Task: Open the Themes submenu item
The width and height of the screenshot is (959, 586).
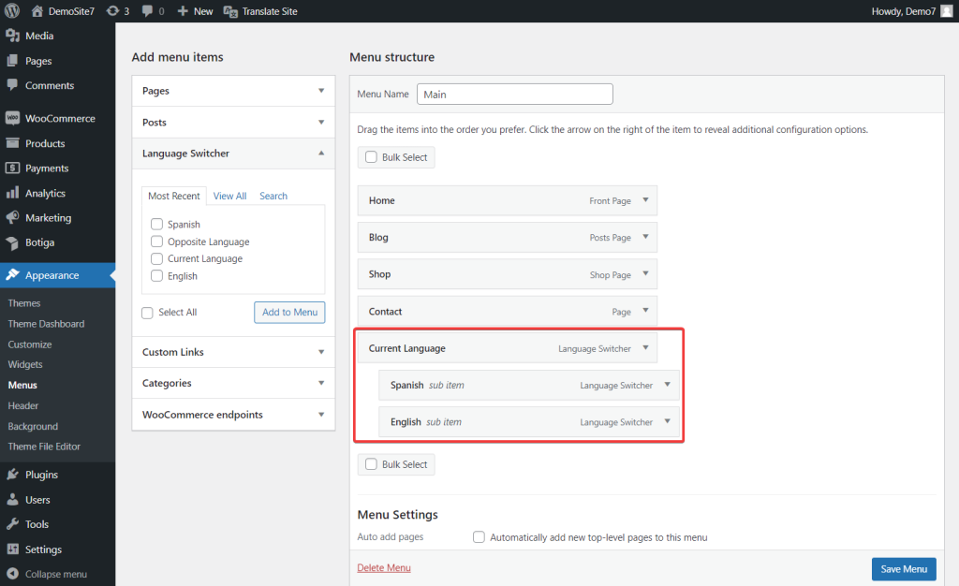Action: [24, 303]
